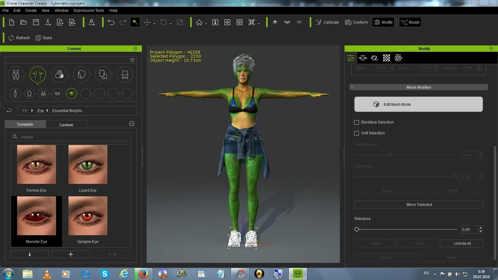Click the Undo arrow in the toolbar

[x=111, y=22]
